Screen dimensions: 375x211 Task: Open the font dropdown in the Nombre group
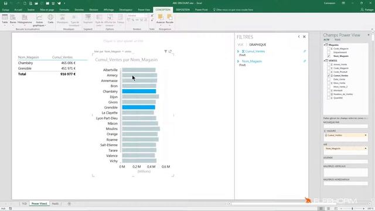coord(146,16)
